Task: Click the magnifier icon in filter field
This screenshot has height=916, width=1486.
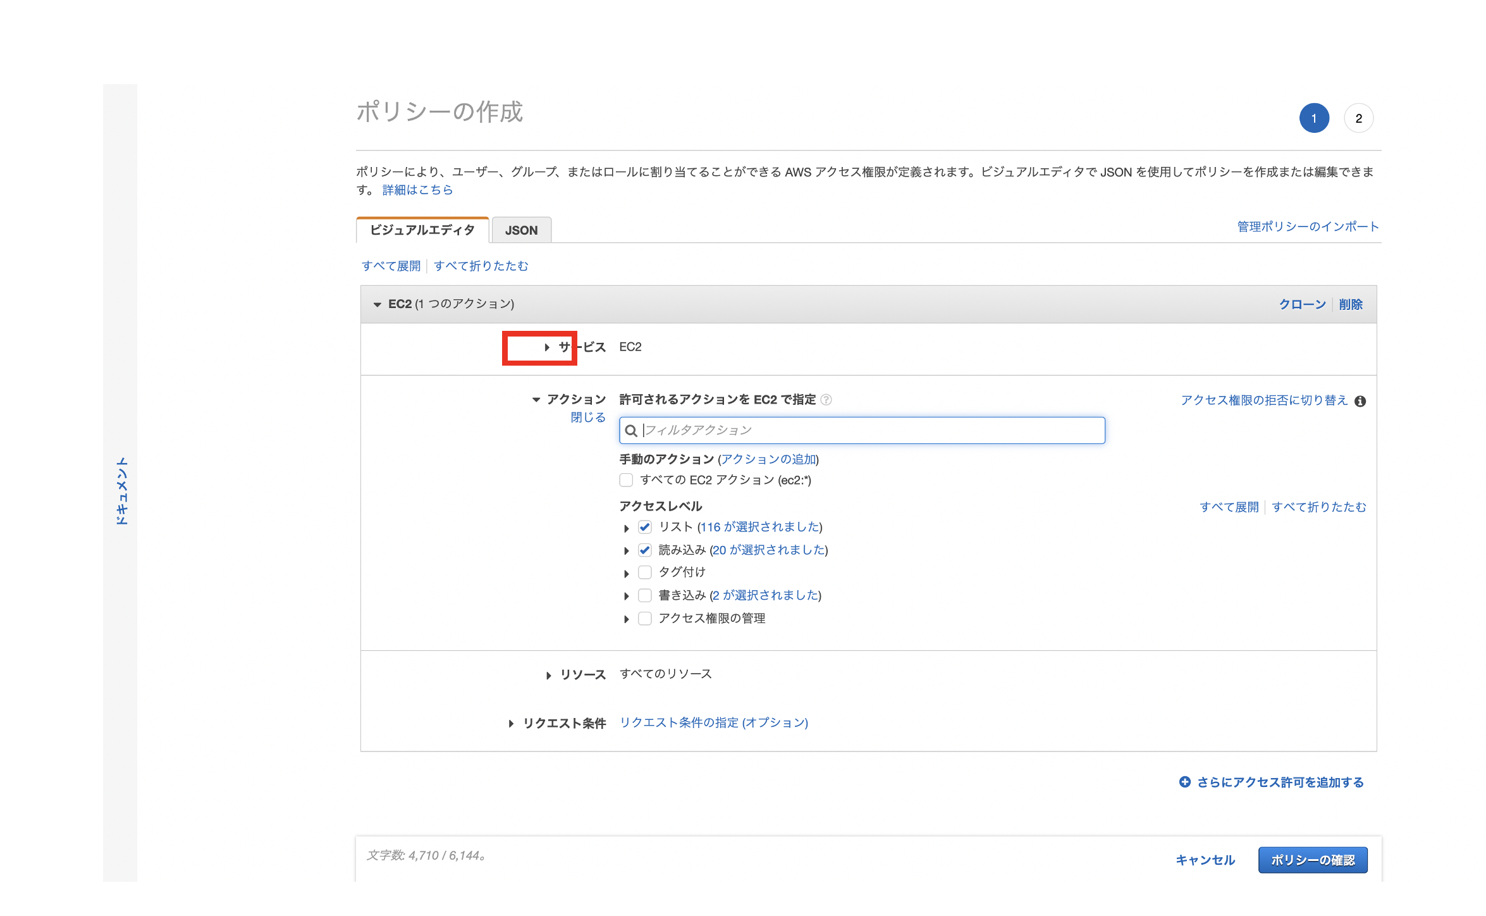Action: coord(631,431)
